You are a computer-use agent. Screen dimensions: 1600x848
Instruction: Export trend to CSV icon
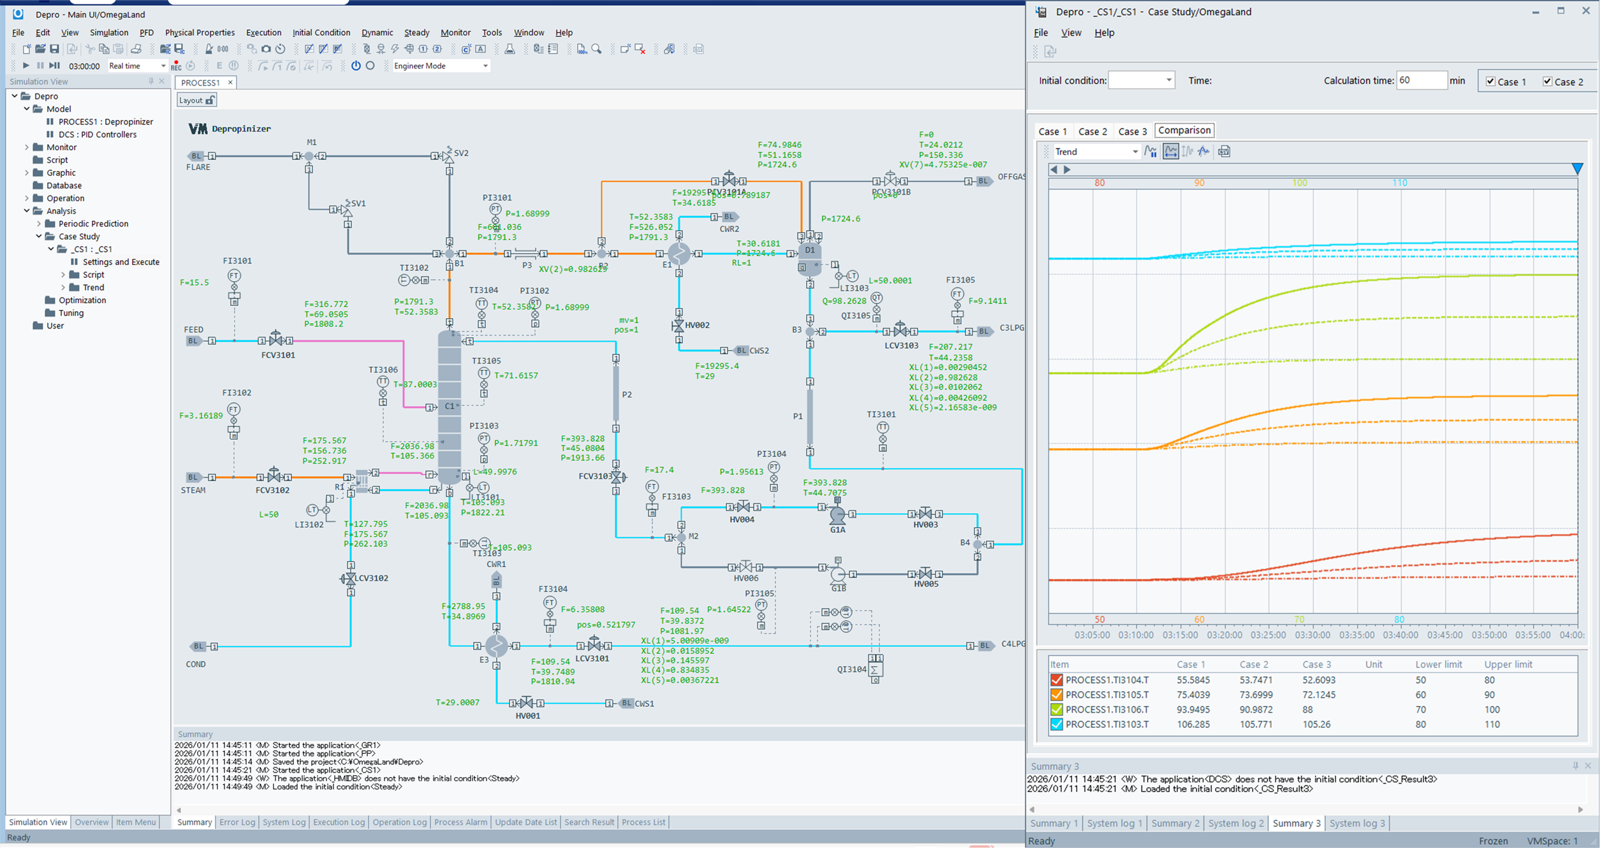click(1224, 152)
